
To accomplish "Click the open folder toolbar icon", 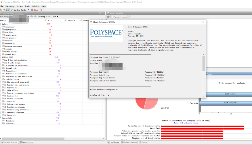I will pos(4,10).
